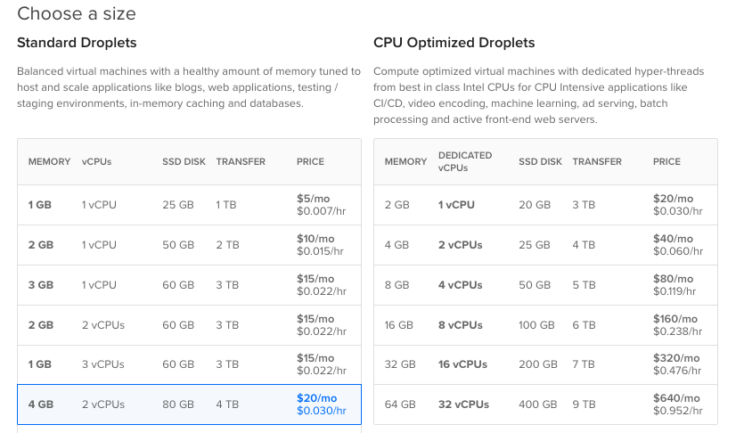The width and height of the screenshot is (744, 433).
Task: Choose CPU Optimized 2 GB 1 vCPU plan
Action: [x=545, y=205]
